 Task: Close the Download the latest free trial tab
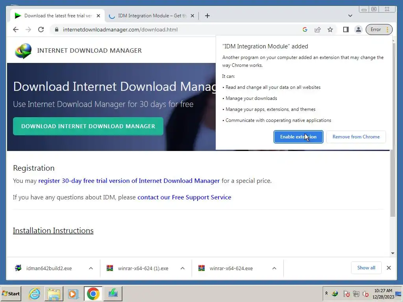98,16
